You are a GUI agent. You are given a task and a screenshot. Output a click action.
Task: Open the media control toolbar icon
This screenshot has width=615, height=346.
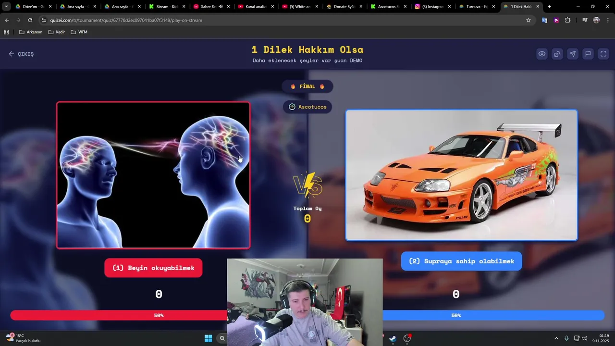[x=585, y=20]
